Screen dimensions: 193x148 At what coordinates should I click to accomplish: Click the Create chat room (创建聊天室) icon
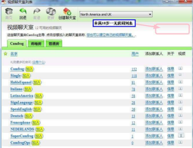[67, 11]
